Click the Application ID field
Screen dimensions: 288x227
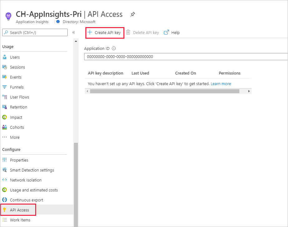186,57
